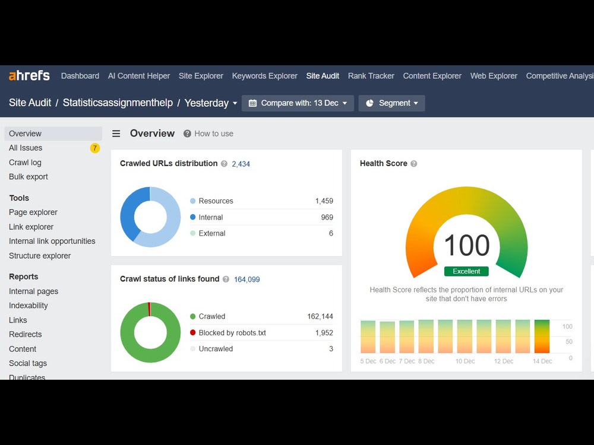This screenshot has height=445, width=594.
Task: Open All Issues in sidebar
Action: pos(26,148)
